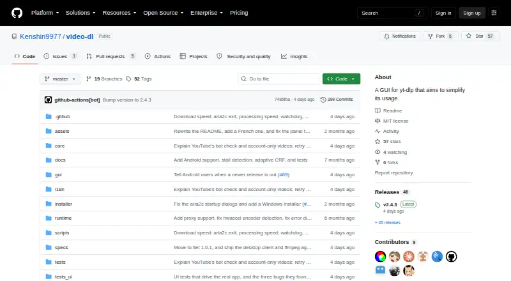Click the gui folder icon

[x=49, y=175]
